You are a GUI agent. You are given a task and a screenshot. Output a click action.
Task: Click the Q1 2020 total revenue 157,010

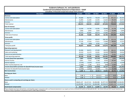click(122, 24)
